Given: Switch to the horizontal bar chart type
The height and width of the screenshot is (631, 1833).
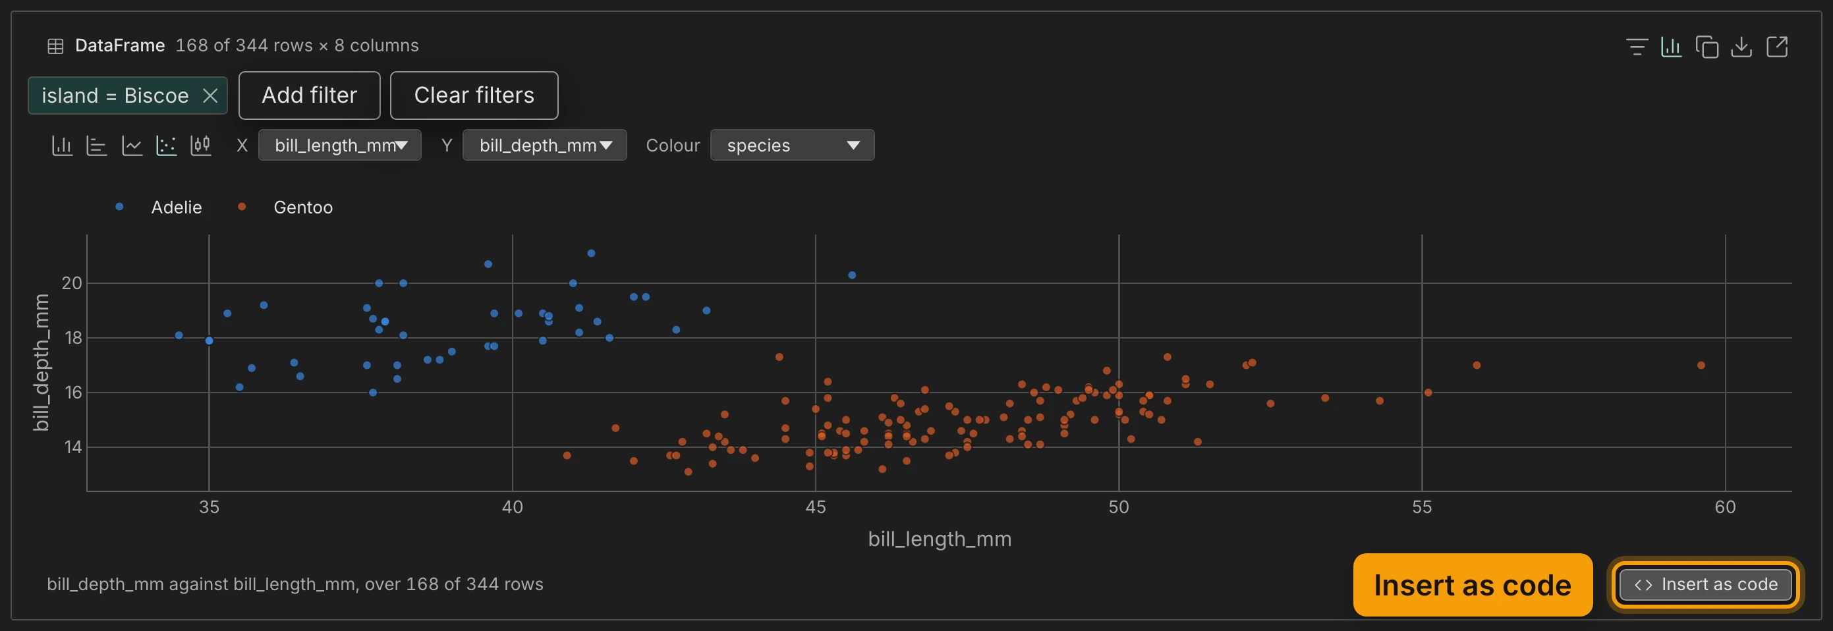Looking at the screenshot, I should pos(97,145).
